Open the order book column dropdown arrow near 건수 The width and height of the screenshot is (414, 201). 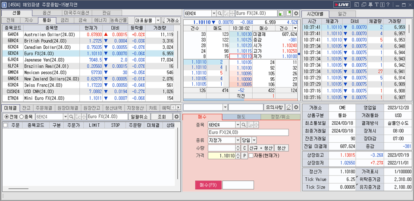[295, 28]
